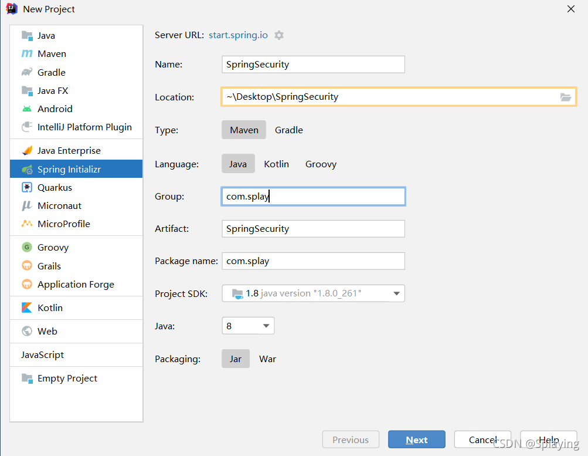Click the Java Enterprise icon
The image size is (588, 456).
click(27, 150)
